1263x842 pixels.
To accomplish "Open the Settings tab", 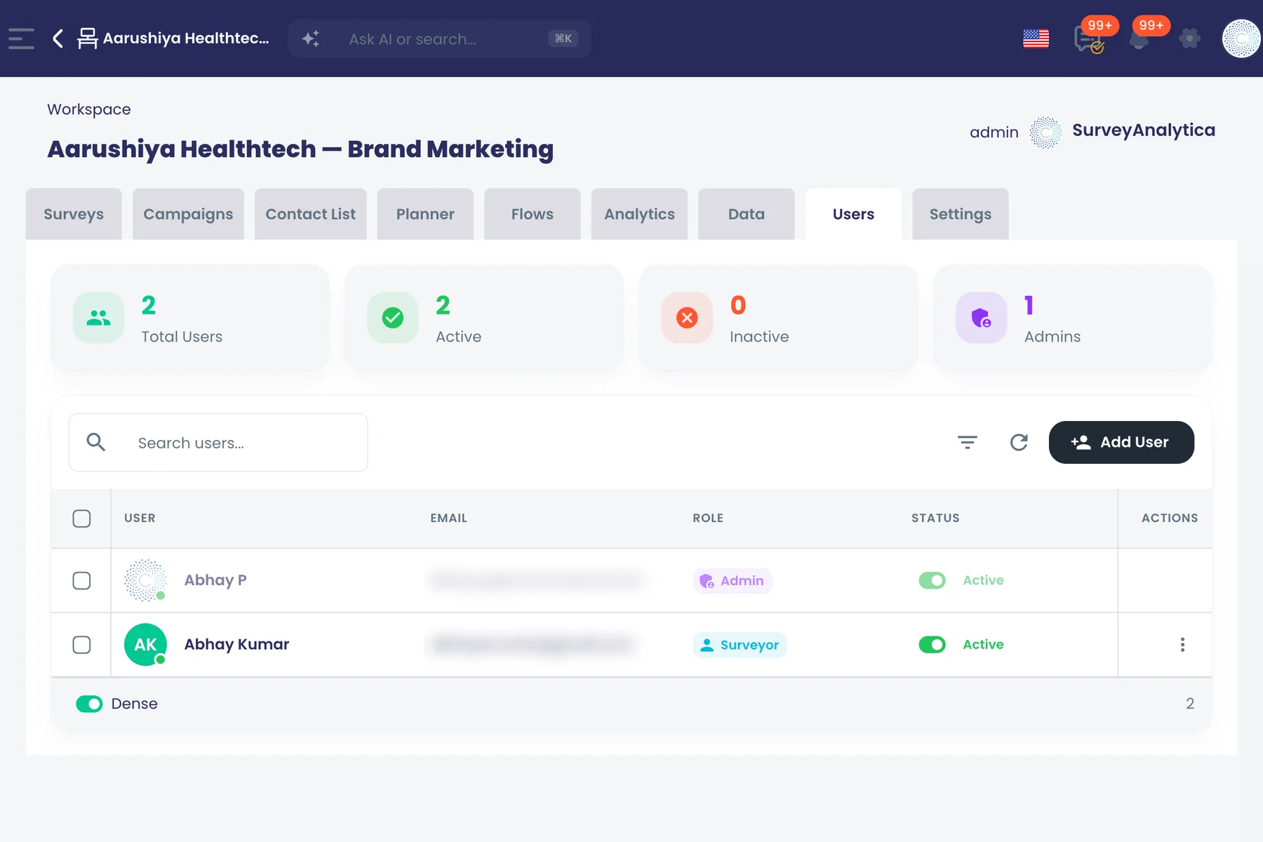I will click(x=961, y=214).
